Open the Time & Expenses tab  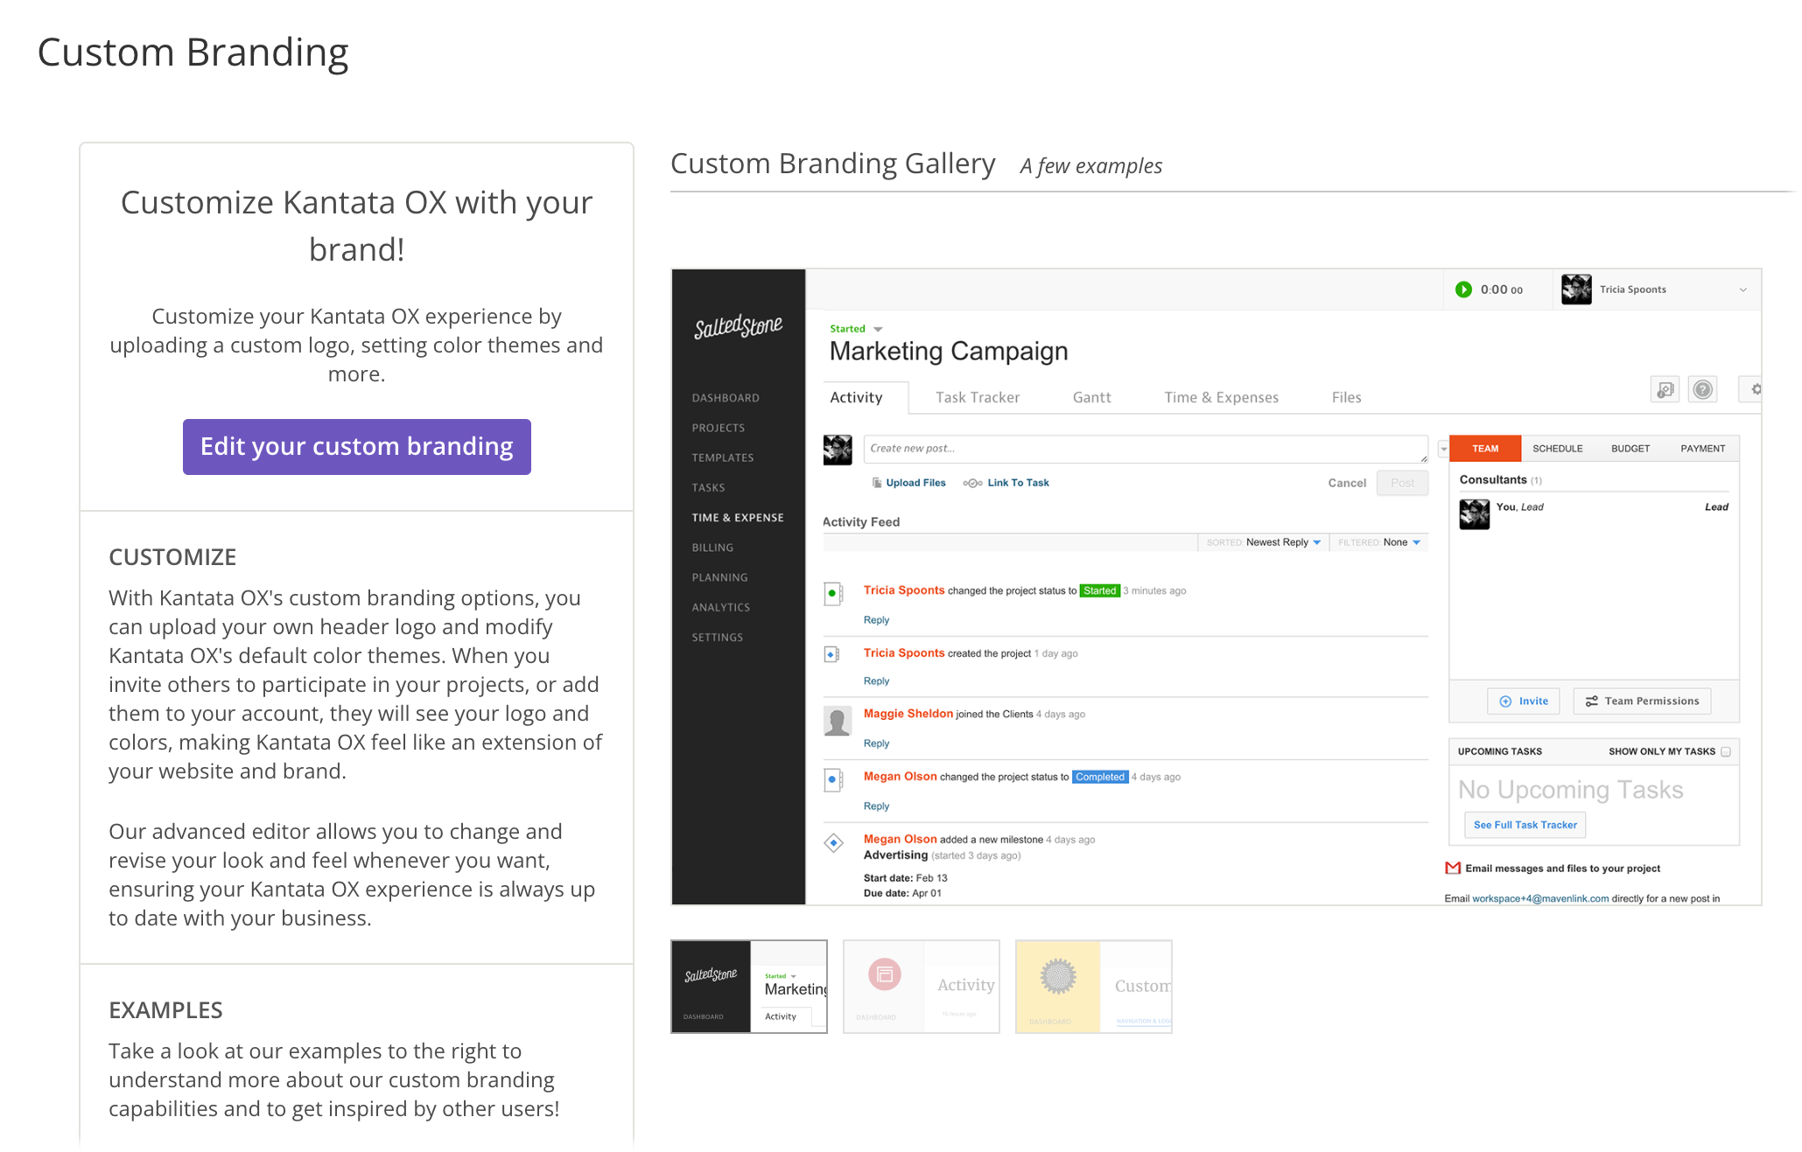[1221, 397]
